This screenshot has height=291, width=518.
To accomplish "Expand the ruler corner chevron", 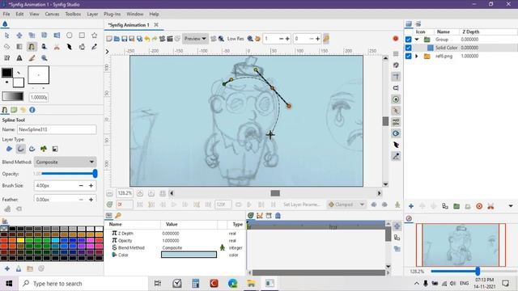I will pos(107,52).
